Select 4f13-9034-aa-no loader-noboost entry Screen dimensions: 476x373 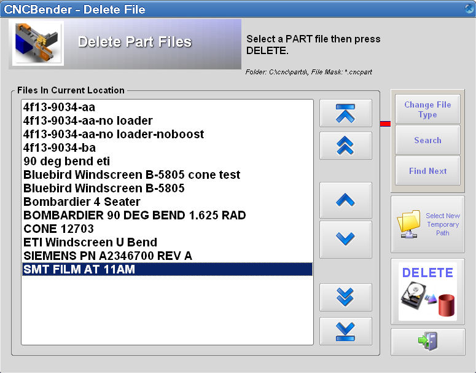click(x=114, y=134)
